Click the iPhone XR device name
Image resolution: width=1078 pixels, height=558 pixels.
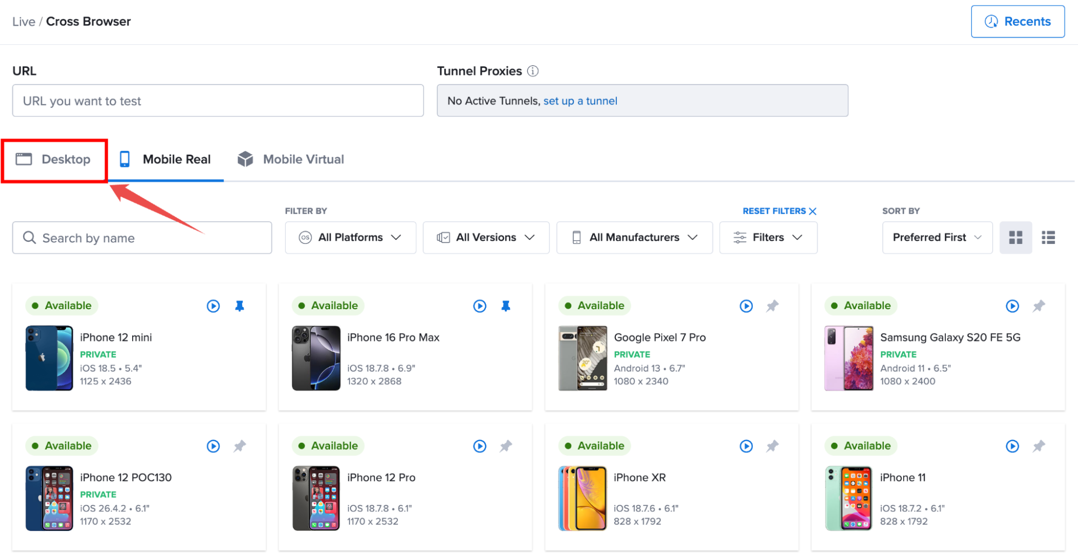640,477
